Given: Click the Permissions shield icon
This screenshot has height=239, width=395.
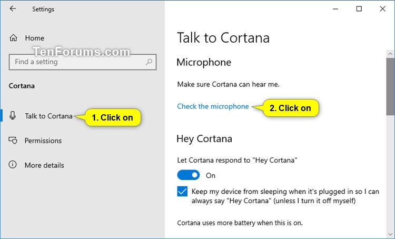Looking at the screenshot, I should point(13,140).
